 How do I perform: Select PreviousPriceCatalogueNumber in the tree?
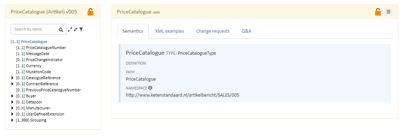coord(48,90)
